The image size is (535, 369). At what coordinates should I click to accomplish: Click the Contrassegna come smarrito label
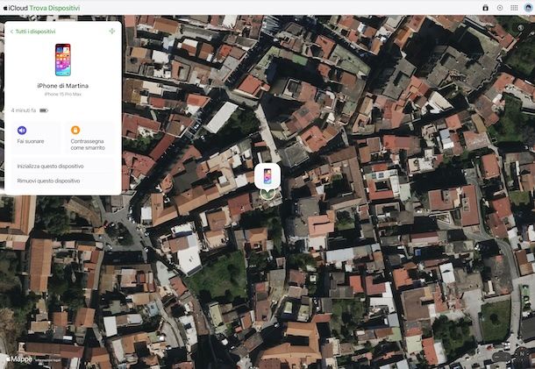point(88,145)
